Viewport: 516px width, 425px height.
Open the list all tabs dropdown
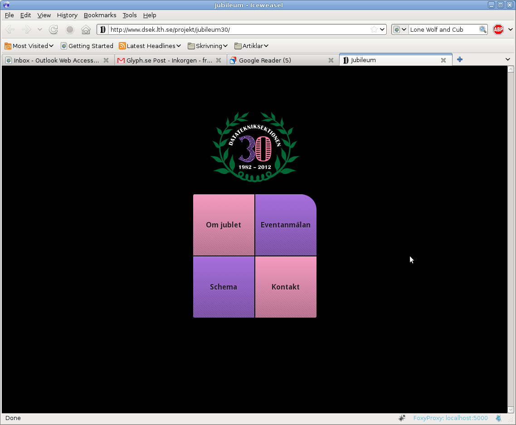tap(508, 59)
